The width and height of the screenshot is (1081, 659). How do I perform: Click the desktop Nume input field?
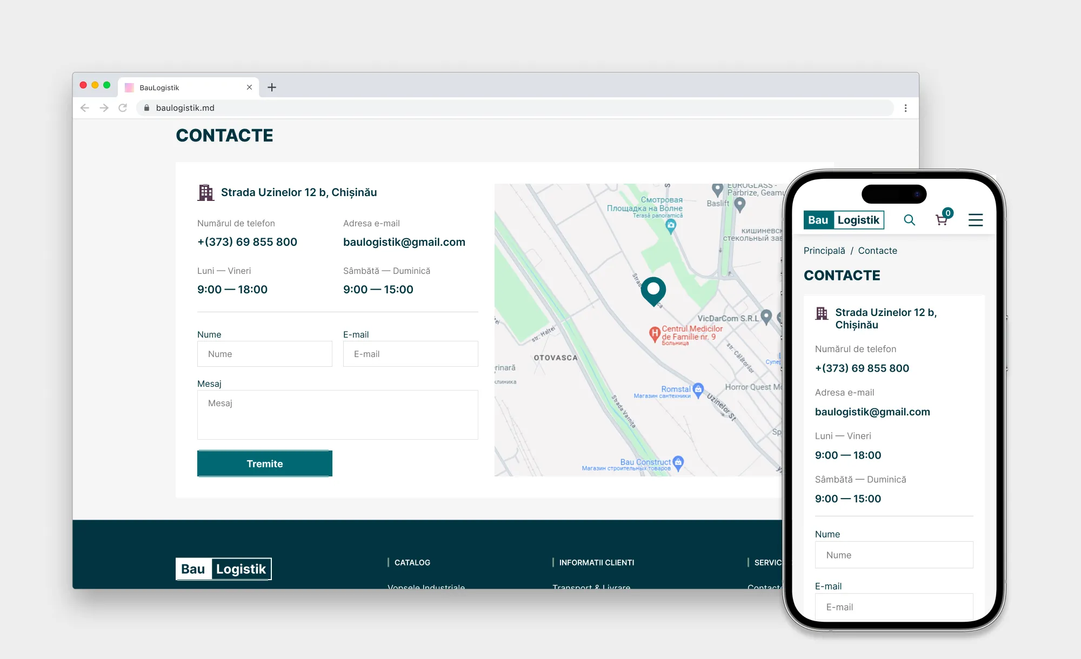tap(265, 354)
